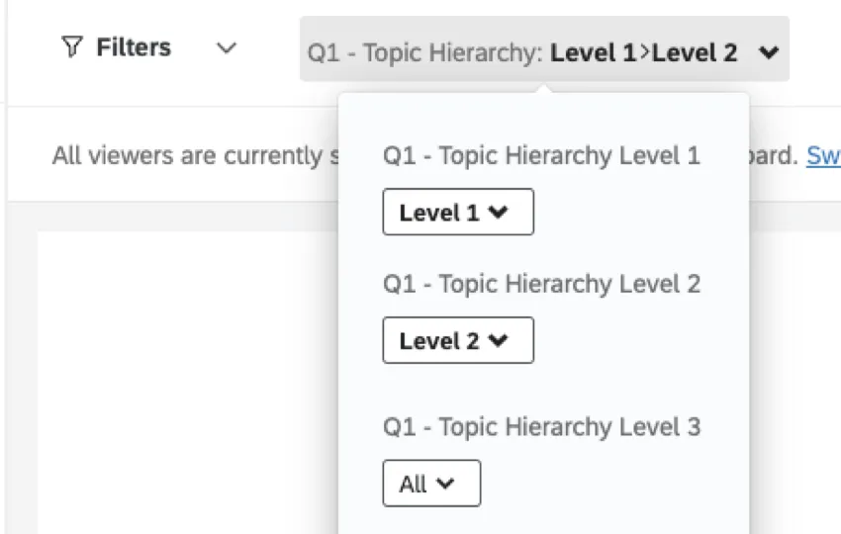This screenshot has height=534, width=841.
Task: Click the arrow inside Level 2 dropdown
Action: pos(498,340)
